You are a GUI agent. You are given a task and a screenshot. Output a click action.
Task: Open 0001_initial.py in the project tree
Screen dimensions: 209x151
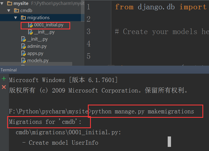click(x=48, y=25)
